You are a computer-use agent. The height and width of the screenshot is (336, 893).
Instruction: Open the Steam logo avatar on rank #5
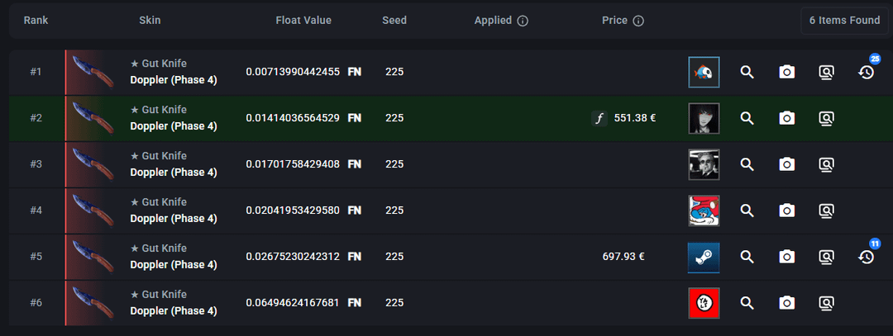coord(704,257)
